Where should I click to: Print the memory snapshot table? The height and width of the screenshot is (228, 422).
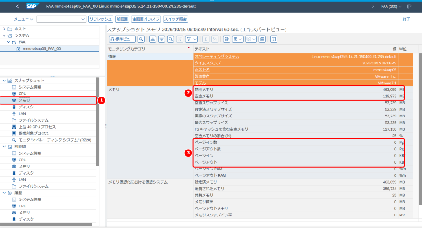227,39
